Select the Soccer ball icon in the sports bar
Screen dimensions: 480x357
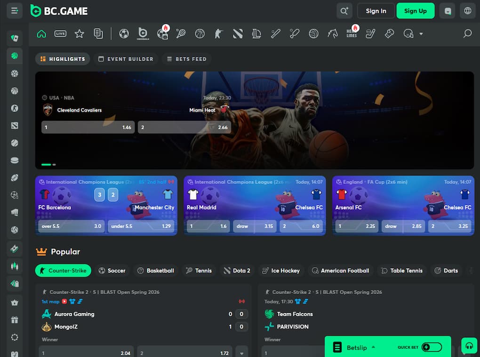tap(124, 34)
